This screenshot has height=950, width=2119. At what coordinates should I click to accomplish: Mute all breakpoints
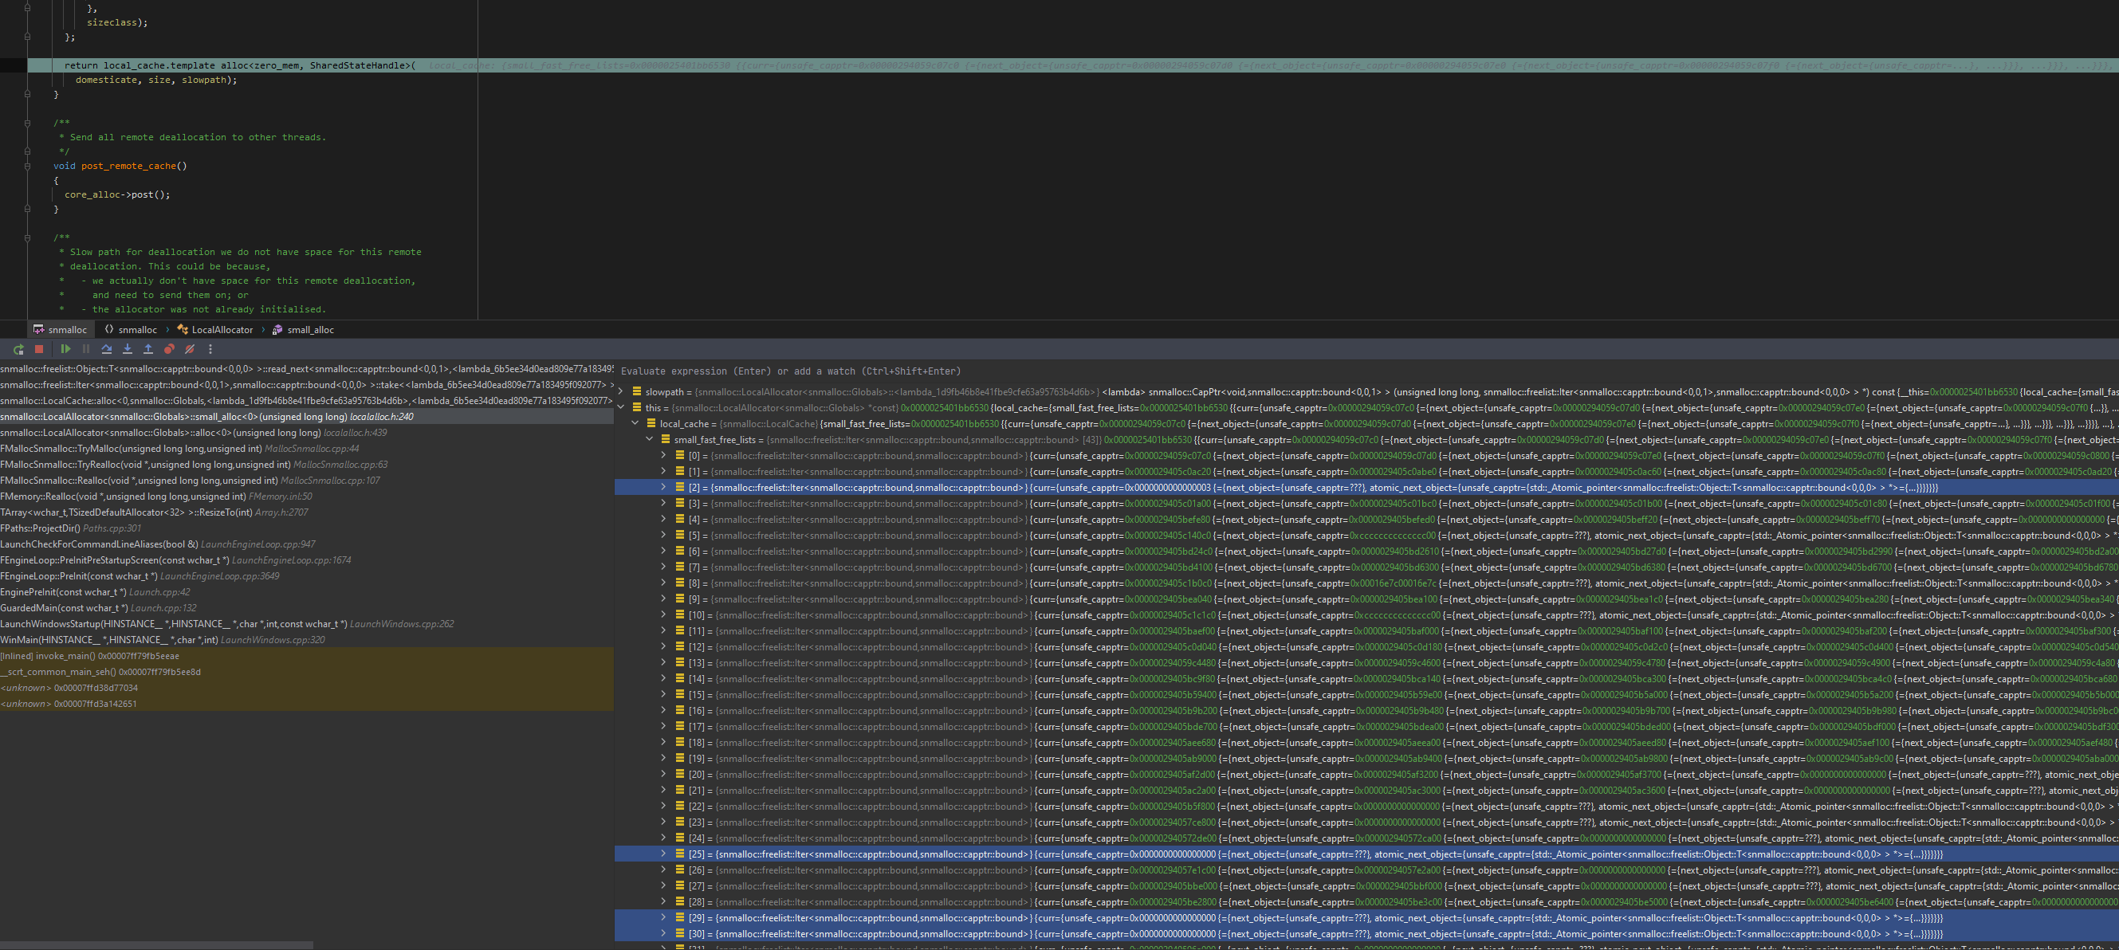point(190,349)
